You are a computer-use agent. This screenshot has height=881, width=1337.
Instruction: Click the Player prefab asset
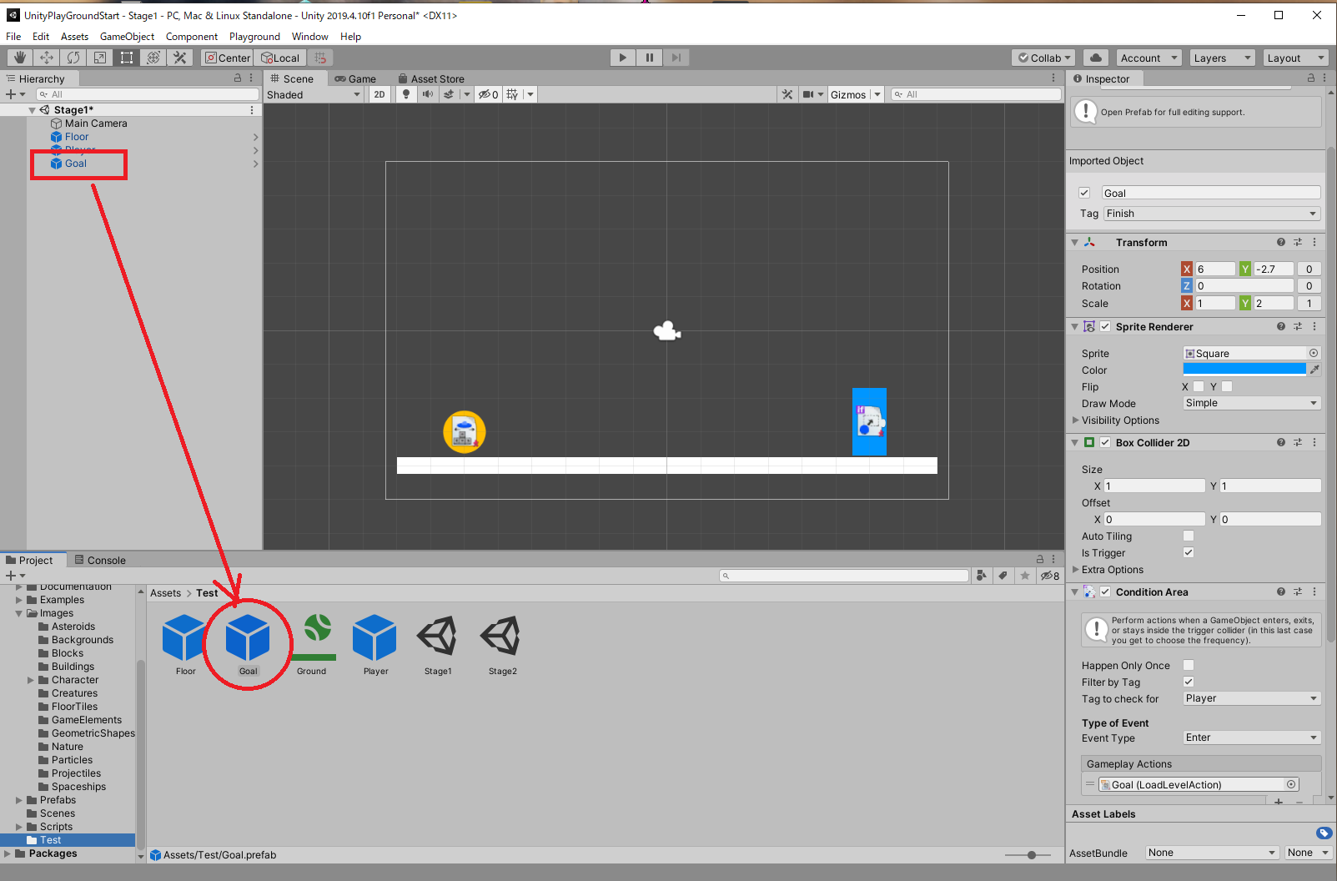pos(375,638)
